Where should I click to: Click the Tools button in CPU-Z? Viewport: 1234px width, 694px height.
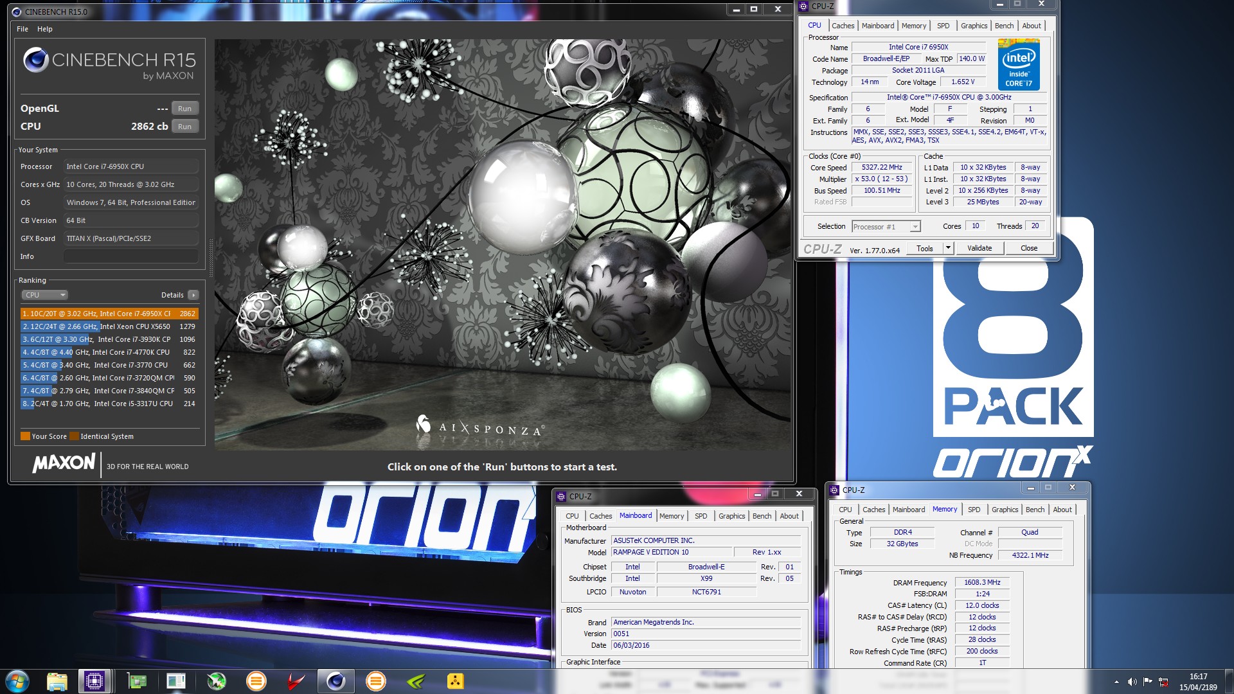(925, 248)
